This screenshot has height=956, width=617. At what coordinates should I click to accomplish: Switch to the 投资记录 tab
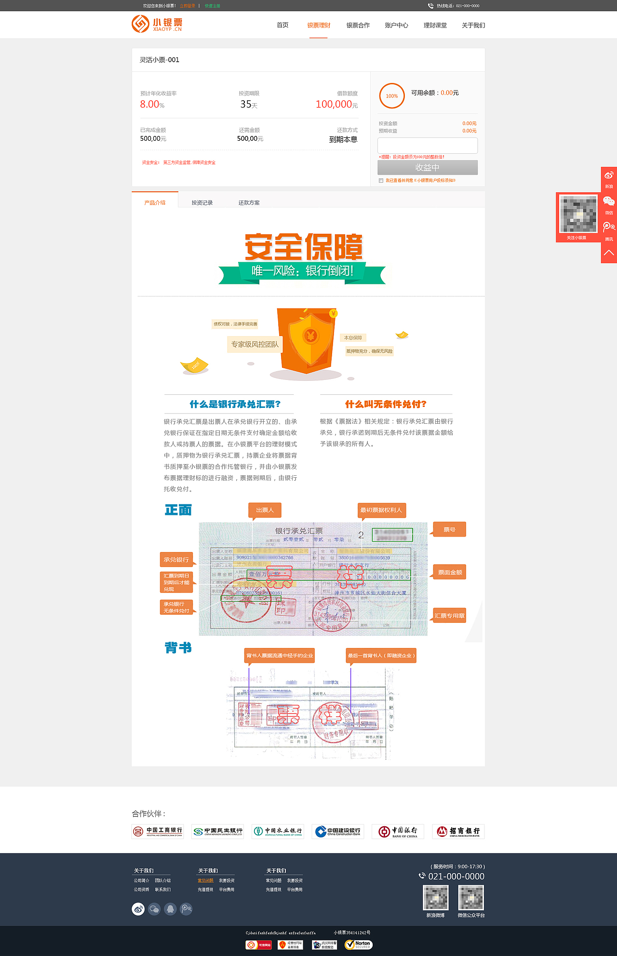coord(202,202)
